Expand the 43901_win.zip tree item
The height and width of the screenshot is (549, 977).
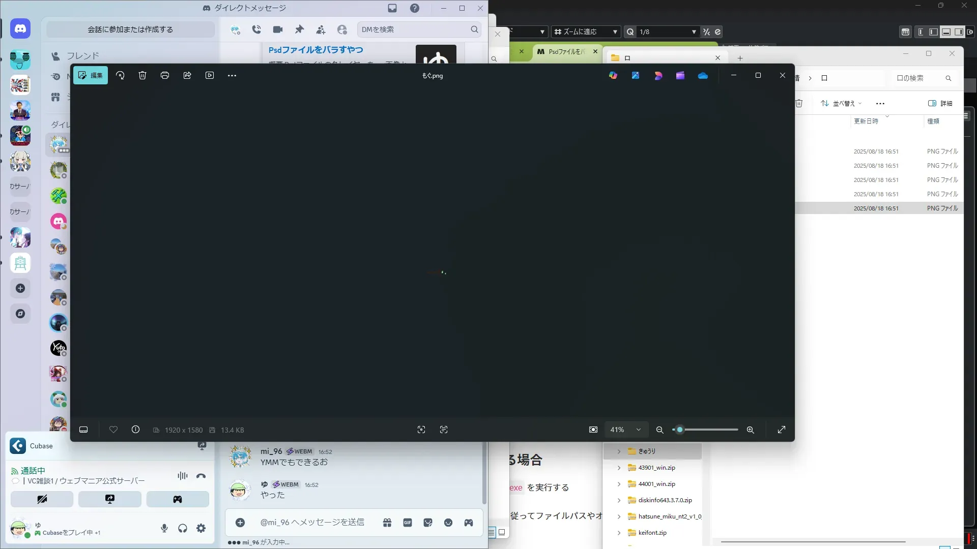619,468
